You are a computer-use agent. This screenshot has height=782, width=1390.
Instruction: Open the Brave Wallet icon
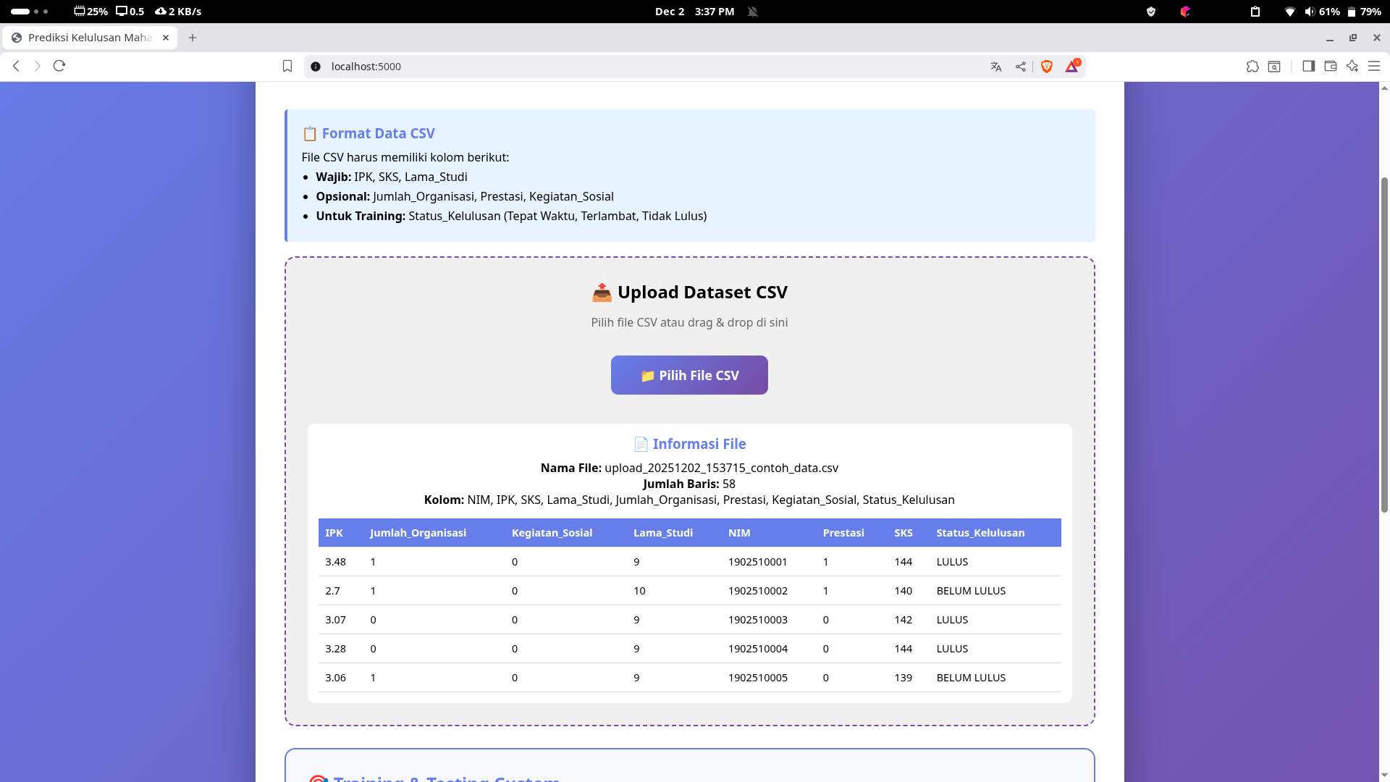click(1331, 67)
